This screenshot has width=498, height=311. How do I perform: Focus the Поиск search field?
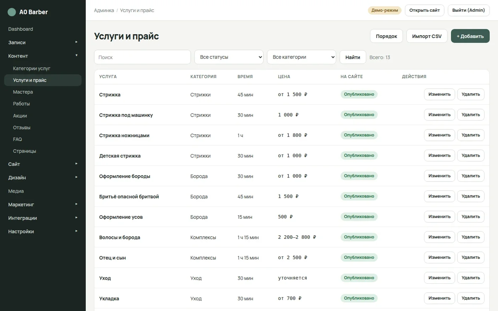click(142, 57)
